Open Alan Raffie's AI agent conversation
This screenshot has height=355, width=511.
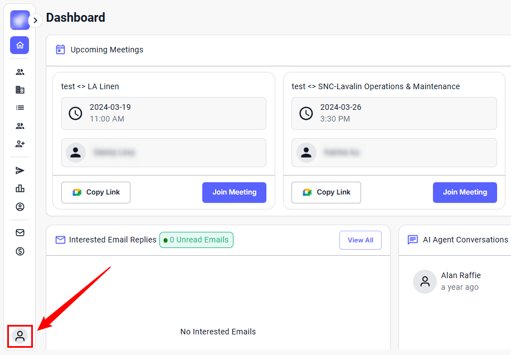pyautogui.click(x=460, y=281)
